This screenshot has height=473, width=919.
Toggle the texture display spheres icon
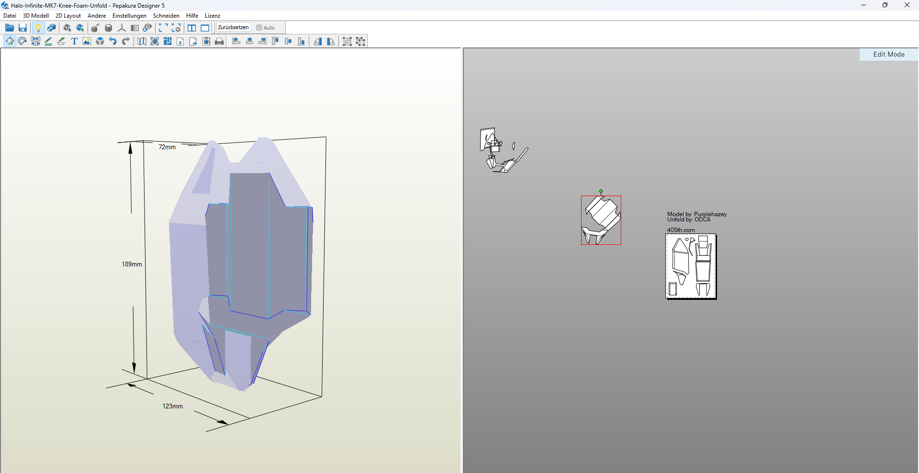click(52, 28)
